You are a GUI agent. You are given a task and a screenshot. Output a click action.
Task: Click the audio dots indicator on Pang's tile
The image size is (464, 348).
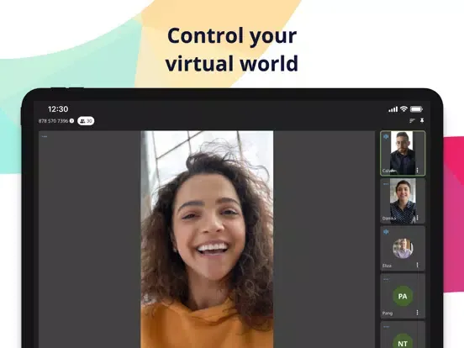(x=386, y=279)
